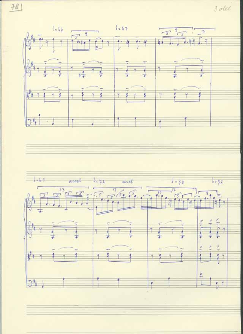243x334 pixels.
Task: Select the alto clef in the first system
Action: 28,95
